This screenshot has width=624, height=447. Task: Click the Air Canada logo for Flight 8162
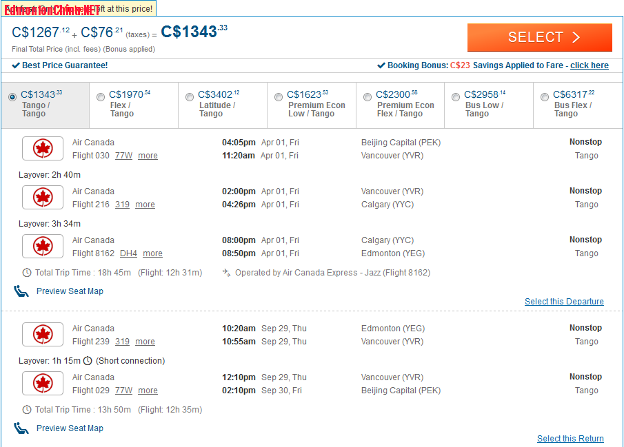[x=43, y=247]
